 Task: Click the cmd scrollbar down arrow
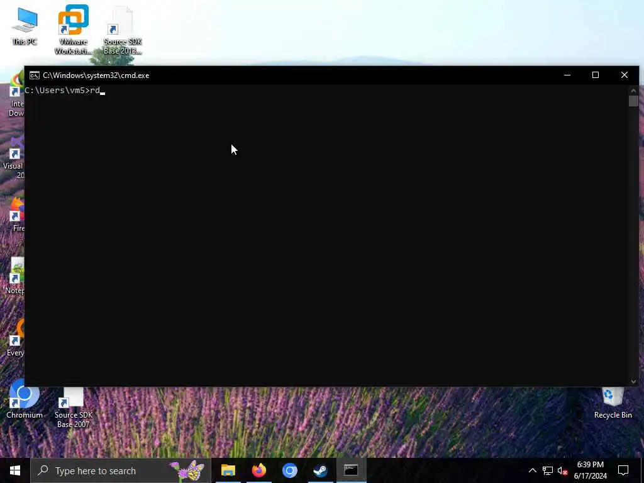click(633, 382)
